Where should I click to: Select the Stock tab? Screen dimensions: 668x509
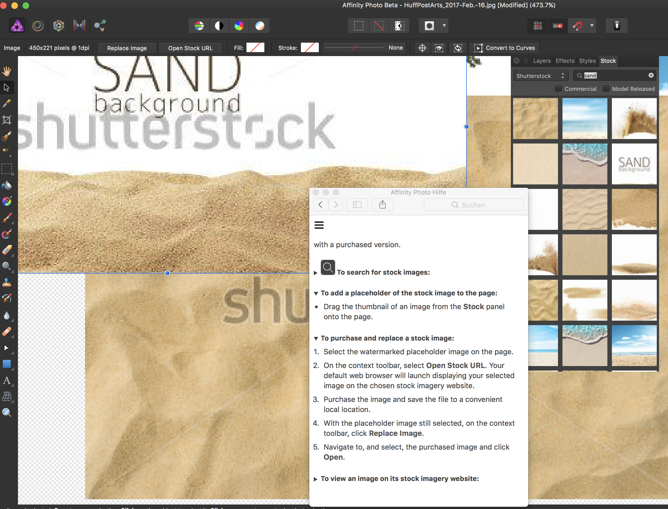[608, 61]
